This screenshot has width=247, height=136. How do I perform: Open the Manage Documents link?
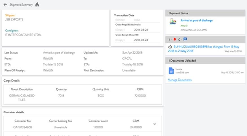coord(180,80)
